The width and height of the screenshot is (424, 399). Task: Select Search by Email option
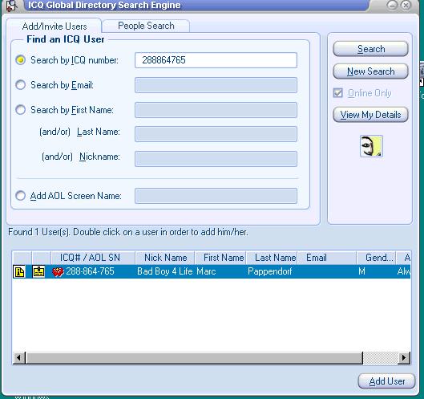click(21, 85)
